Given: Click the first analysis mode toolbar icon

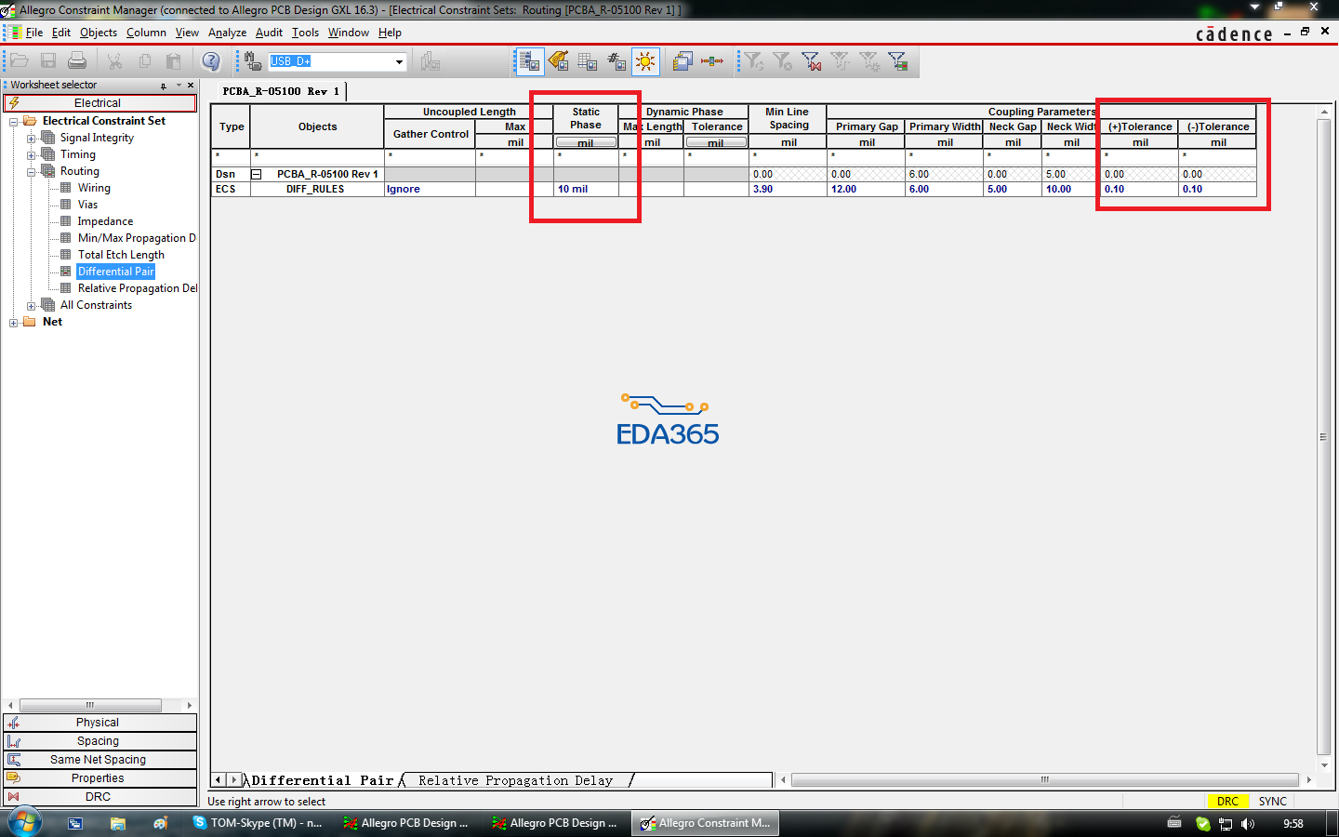Looking at the screenshot, I should click(529, 61).
